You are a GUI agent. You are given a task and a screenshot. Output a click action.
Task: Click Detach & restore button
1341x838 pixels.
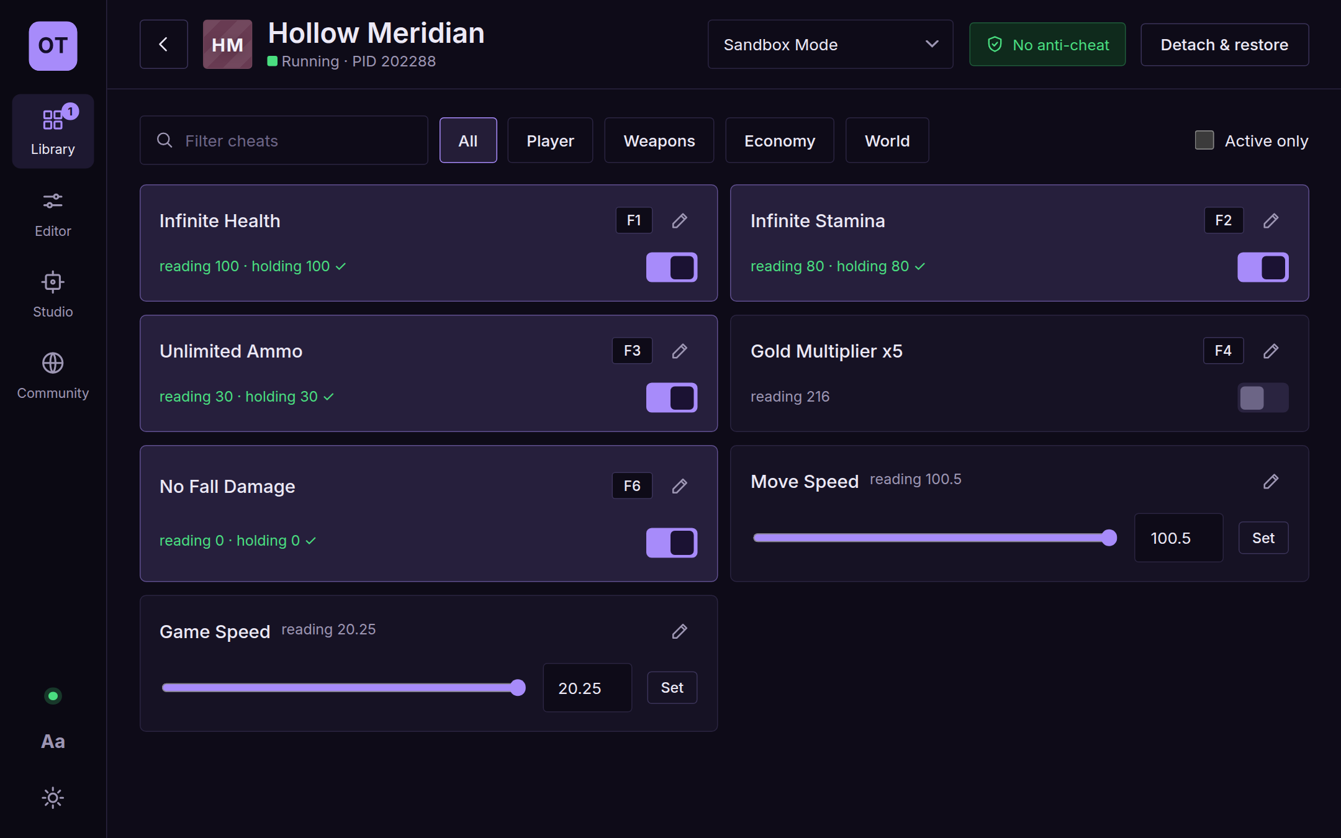click(1224, 44)
